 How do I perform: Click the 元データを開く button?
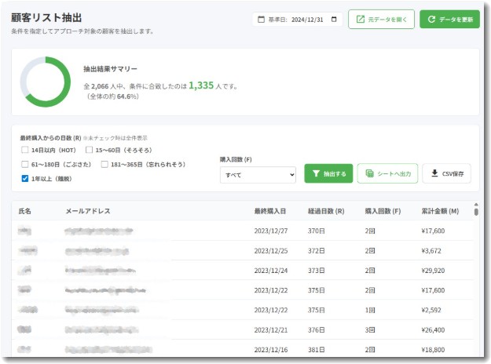tap(381, 20)
